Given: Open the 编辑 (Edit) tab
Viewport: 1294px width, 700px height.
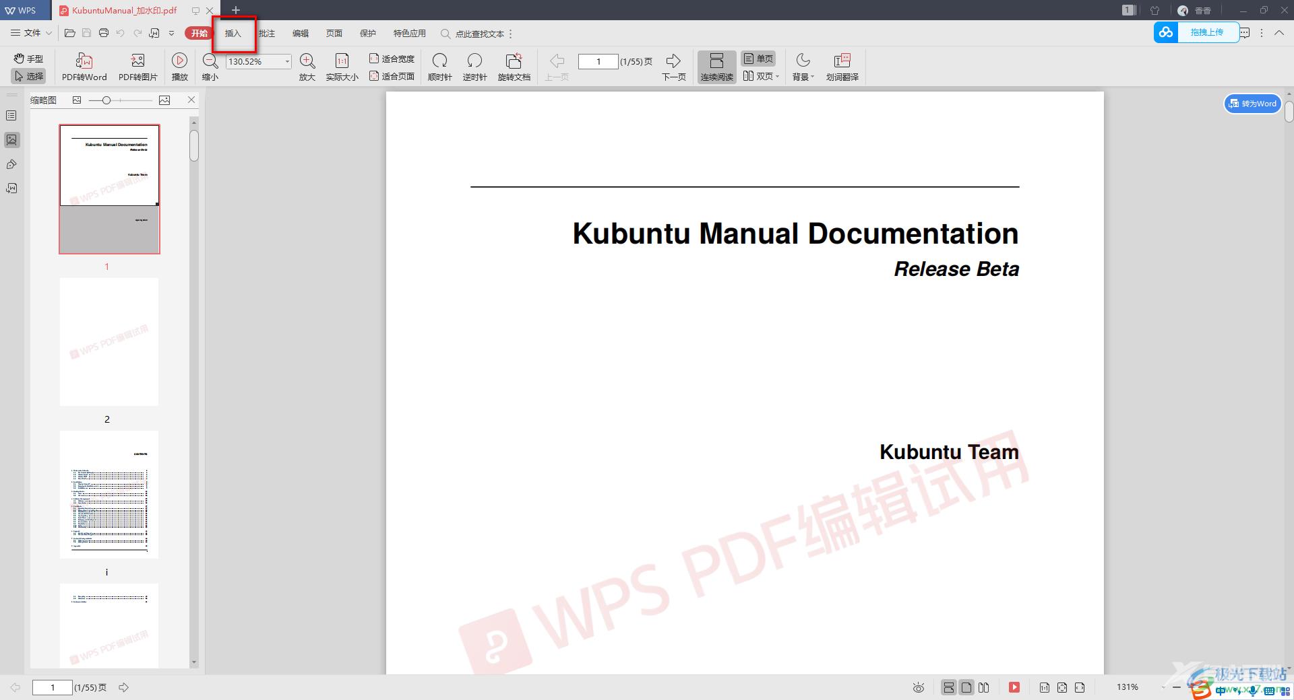Looking at the screenshot, I should pos(301,33).
